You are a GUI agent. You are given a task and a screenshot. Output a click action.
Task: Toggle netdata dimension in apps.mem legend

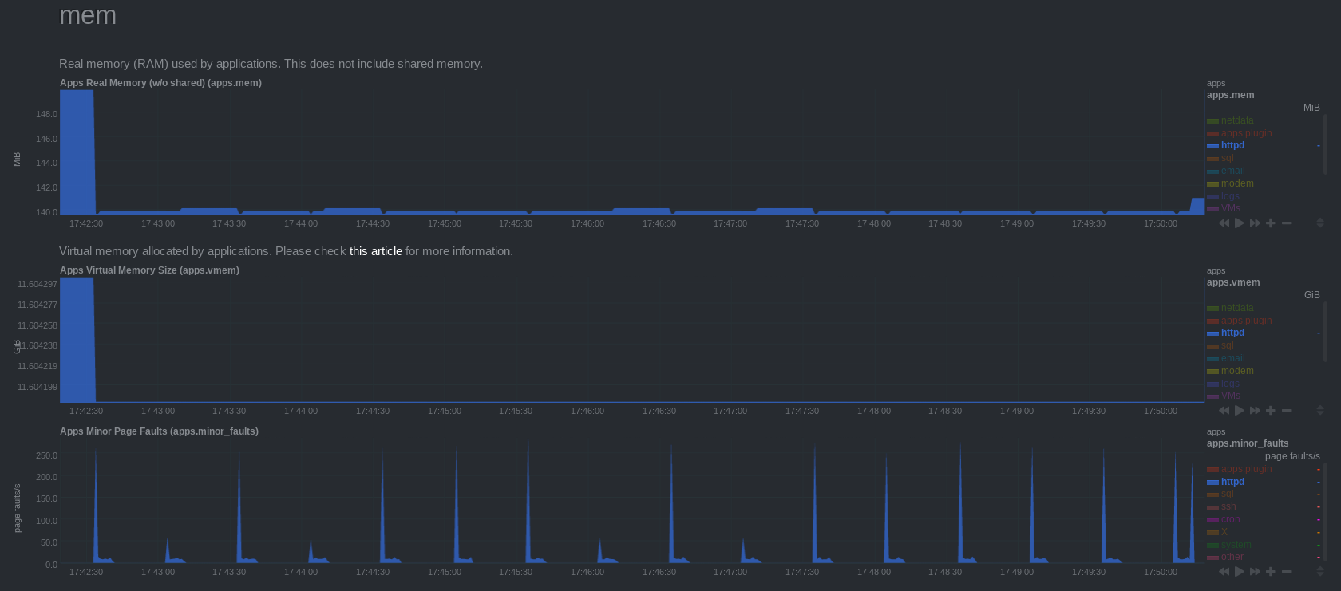click(x=1236, y=120)
